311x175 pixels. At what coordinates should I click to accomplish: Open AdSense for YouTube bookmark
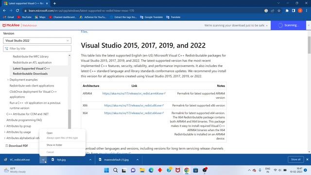coord(93,17)
